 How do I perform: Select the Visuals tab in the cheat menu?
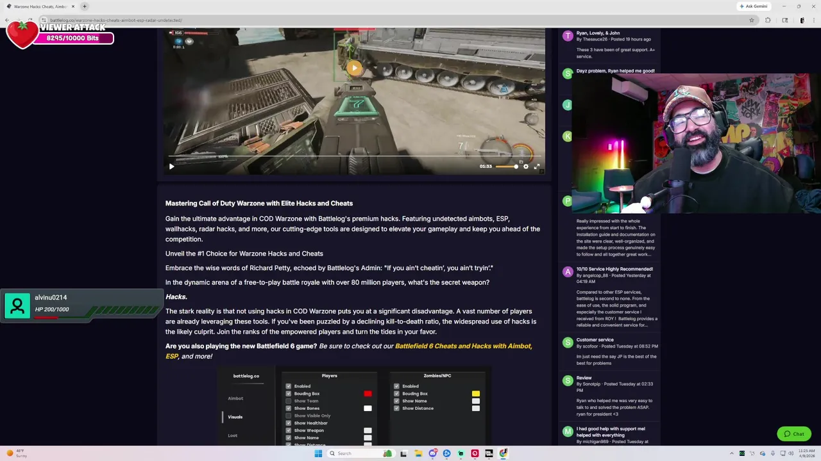[x=235, y=417]
